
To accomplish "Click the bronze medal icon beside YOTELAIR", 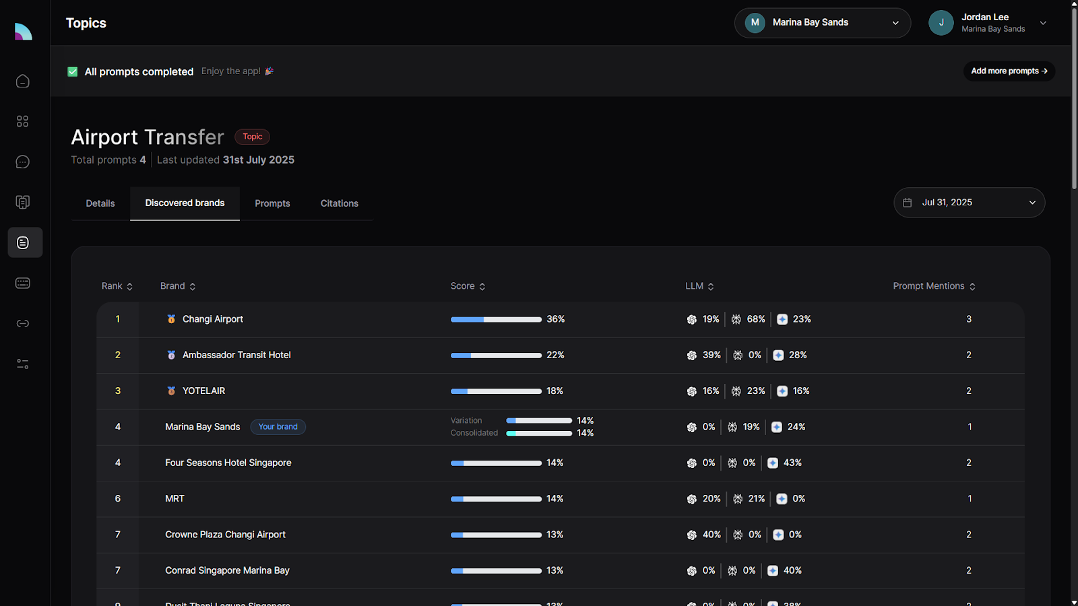I will coord(171,391).
